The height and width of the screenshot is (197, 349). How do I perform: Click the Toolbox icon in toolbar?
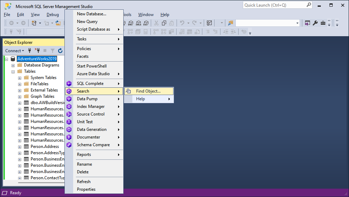(323, 23)
